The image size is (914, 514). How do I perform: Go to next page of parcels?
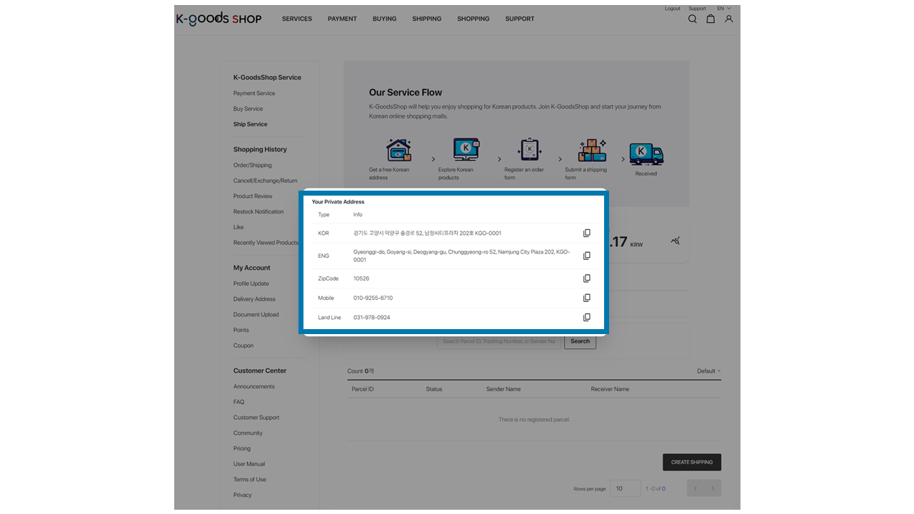click(713, 488)
